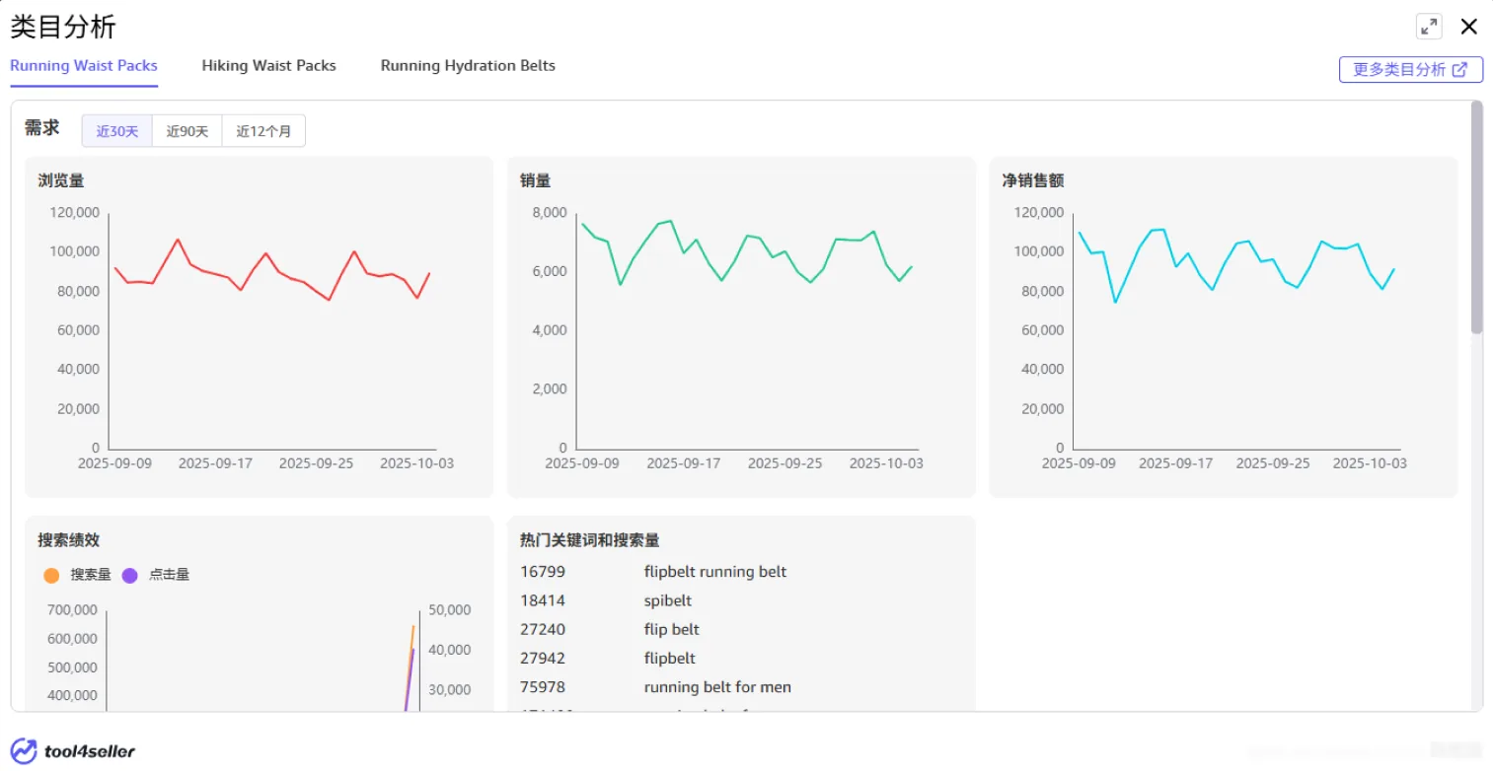Click keyword flipbelt running belt
The height and width of the screenshot is (771, 1493).
(715, 572)
